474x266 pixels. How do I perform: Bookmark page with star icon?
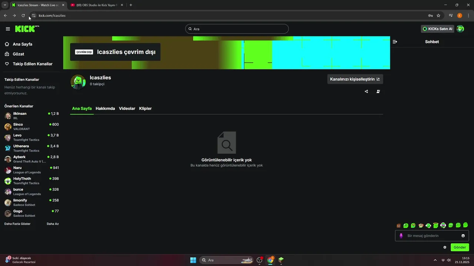tap(438, 16)
